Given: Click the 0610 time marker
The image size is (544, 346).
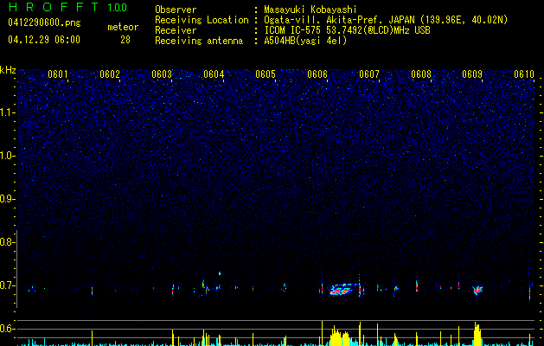Looking at the screenshot, I should (524, 74).
